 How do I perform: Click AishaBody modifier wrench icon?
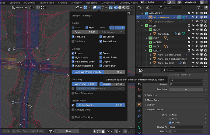[175, 34]
